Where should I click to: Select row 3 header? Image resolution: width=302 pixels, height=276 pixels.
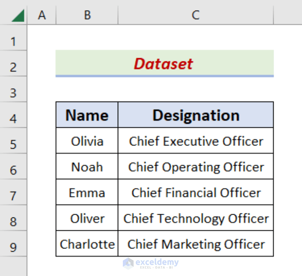13,89
